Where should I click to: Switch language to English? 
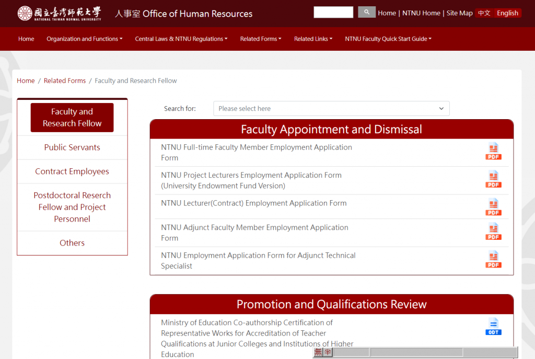point(507,13)
